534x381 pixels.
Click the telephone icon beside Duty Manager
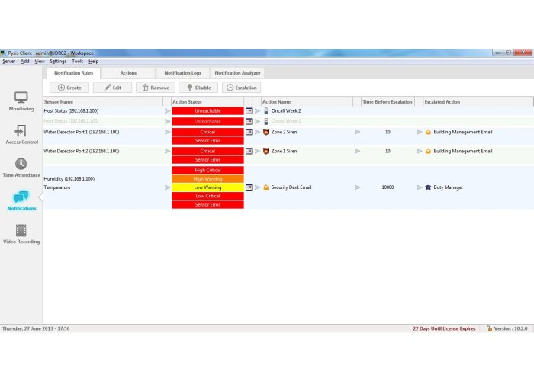point(428,187)
